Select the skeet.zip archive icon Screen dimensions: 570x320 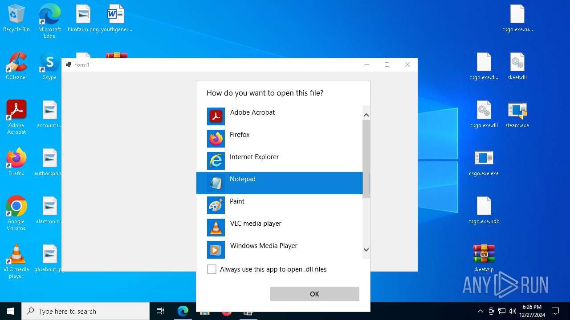(x=484, y=259)
